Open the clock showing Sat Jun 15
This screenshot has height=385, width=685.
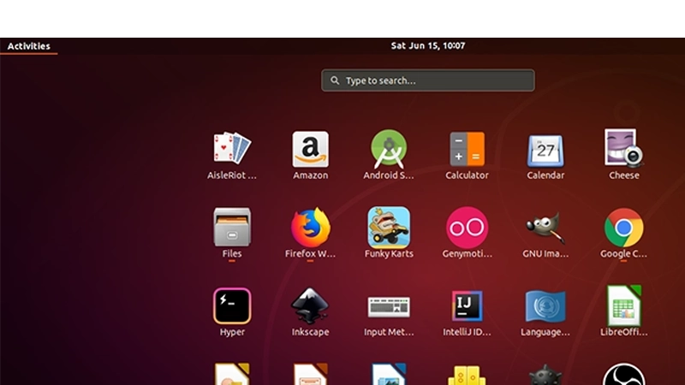tap(427, 46)
